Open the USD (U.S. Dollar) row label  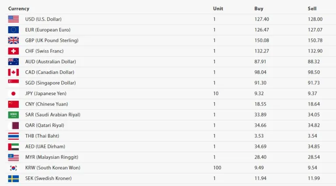pyautogui.click(x=43, y=19)
